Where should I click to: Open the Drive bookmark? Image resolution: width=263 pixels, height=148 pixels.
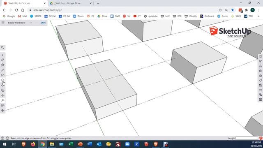(102, 16)
